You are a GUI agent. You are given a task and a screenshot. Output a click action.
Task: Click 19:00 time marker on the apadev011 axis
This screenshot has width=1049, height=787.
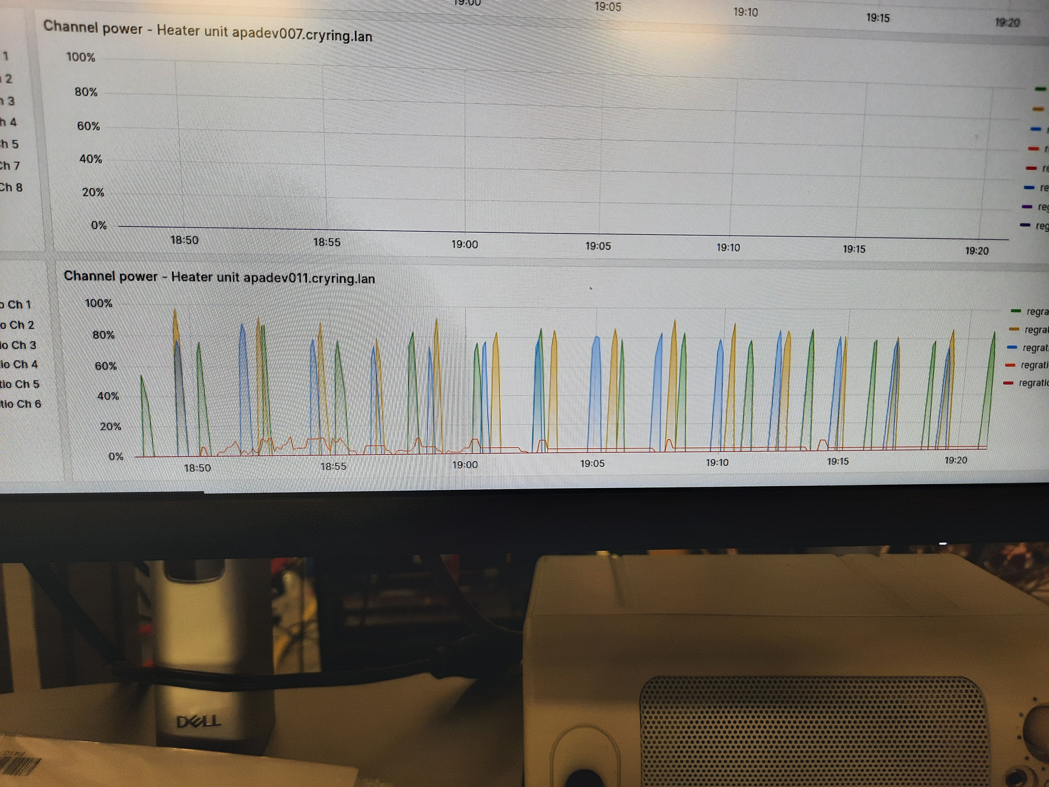click(x=465, y=465)
